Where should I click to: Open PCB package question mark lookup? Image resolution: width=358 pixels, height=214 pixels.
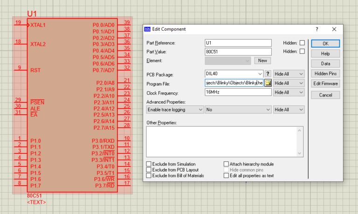coord(268,74)
